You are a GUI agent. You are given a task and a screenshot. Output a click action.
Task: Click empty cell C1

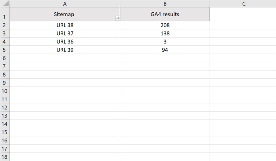pos(243,14)
